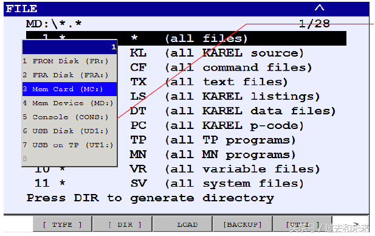
Task: Select MN all MN programs row
Action: click(x=212, y=154)
